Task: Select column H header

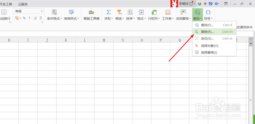Action: pyautogui.click(x=9, y=40)
